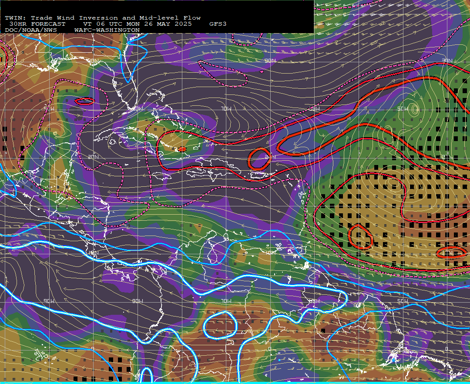Select the 'DOC/NOAA/NWS' source label

[31, 30]
